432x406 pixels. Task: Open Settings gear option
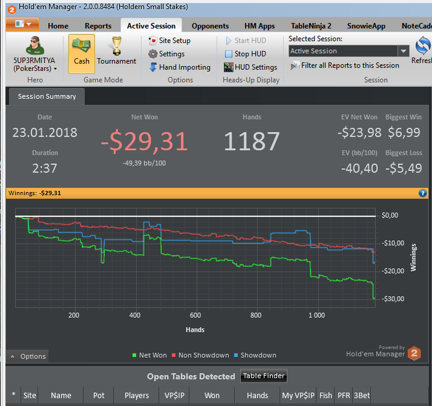tap(166, 54)
